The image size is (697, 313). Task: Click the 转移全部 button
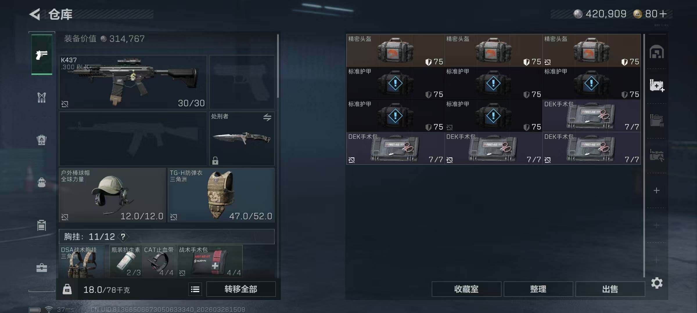click(241, 289)
